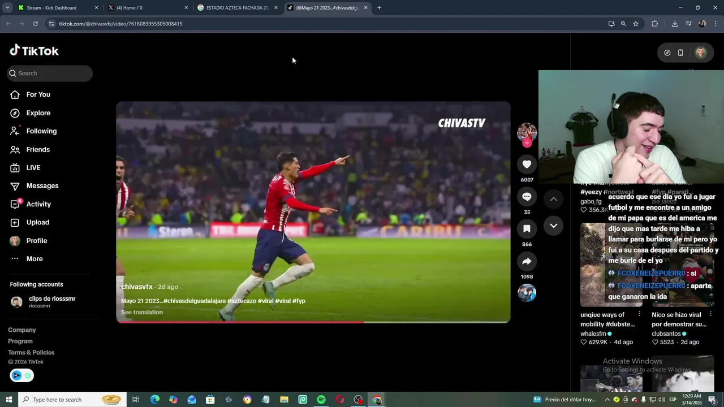Open the zoom magnifier in address bar
The width and height of the screenshot is (724, 407).
pyautogui.click(x=623, y=24)
